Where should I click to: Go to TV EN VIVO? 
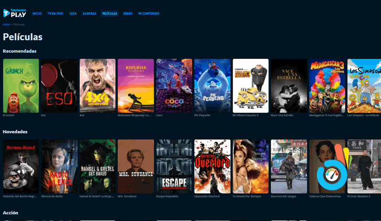point(55,14)
